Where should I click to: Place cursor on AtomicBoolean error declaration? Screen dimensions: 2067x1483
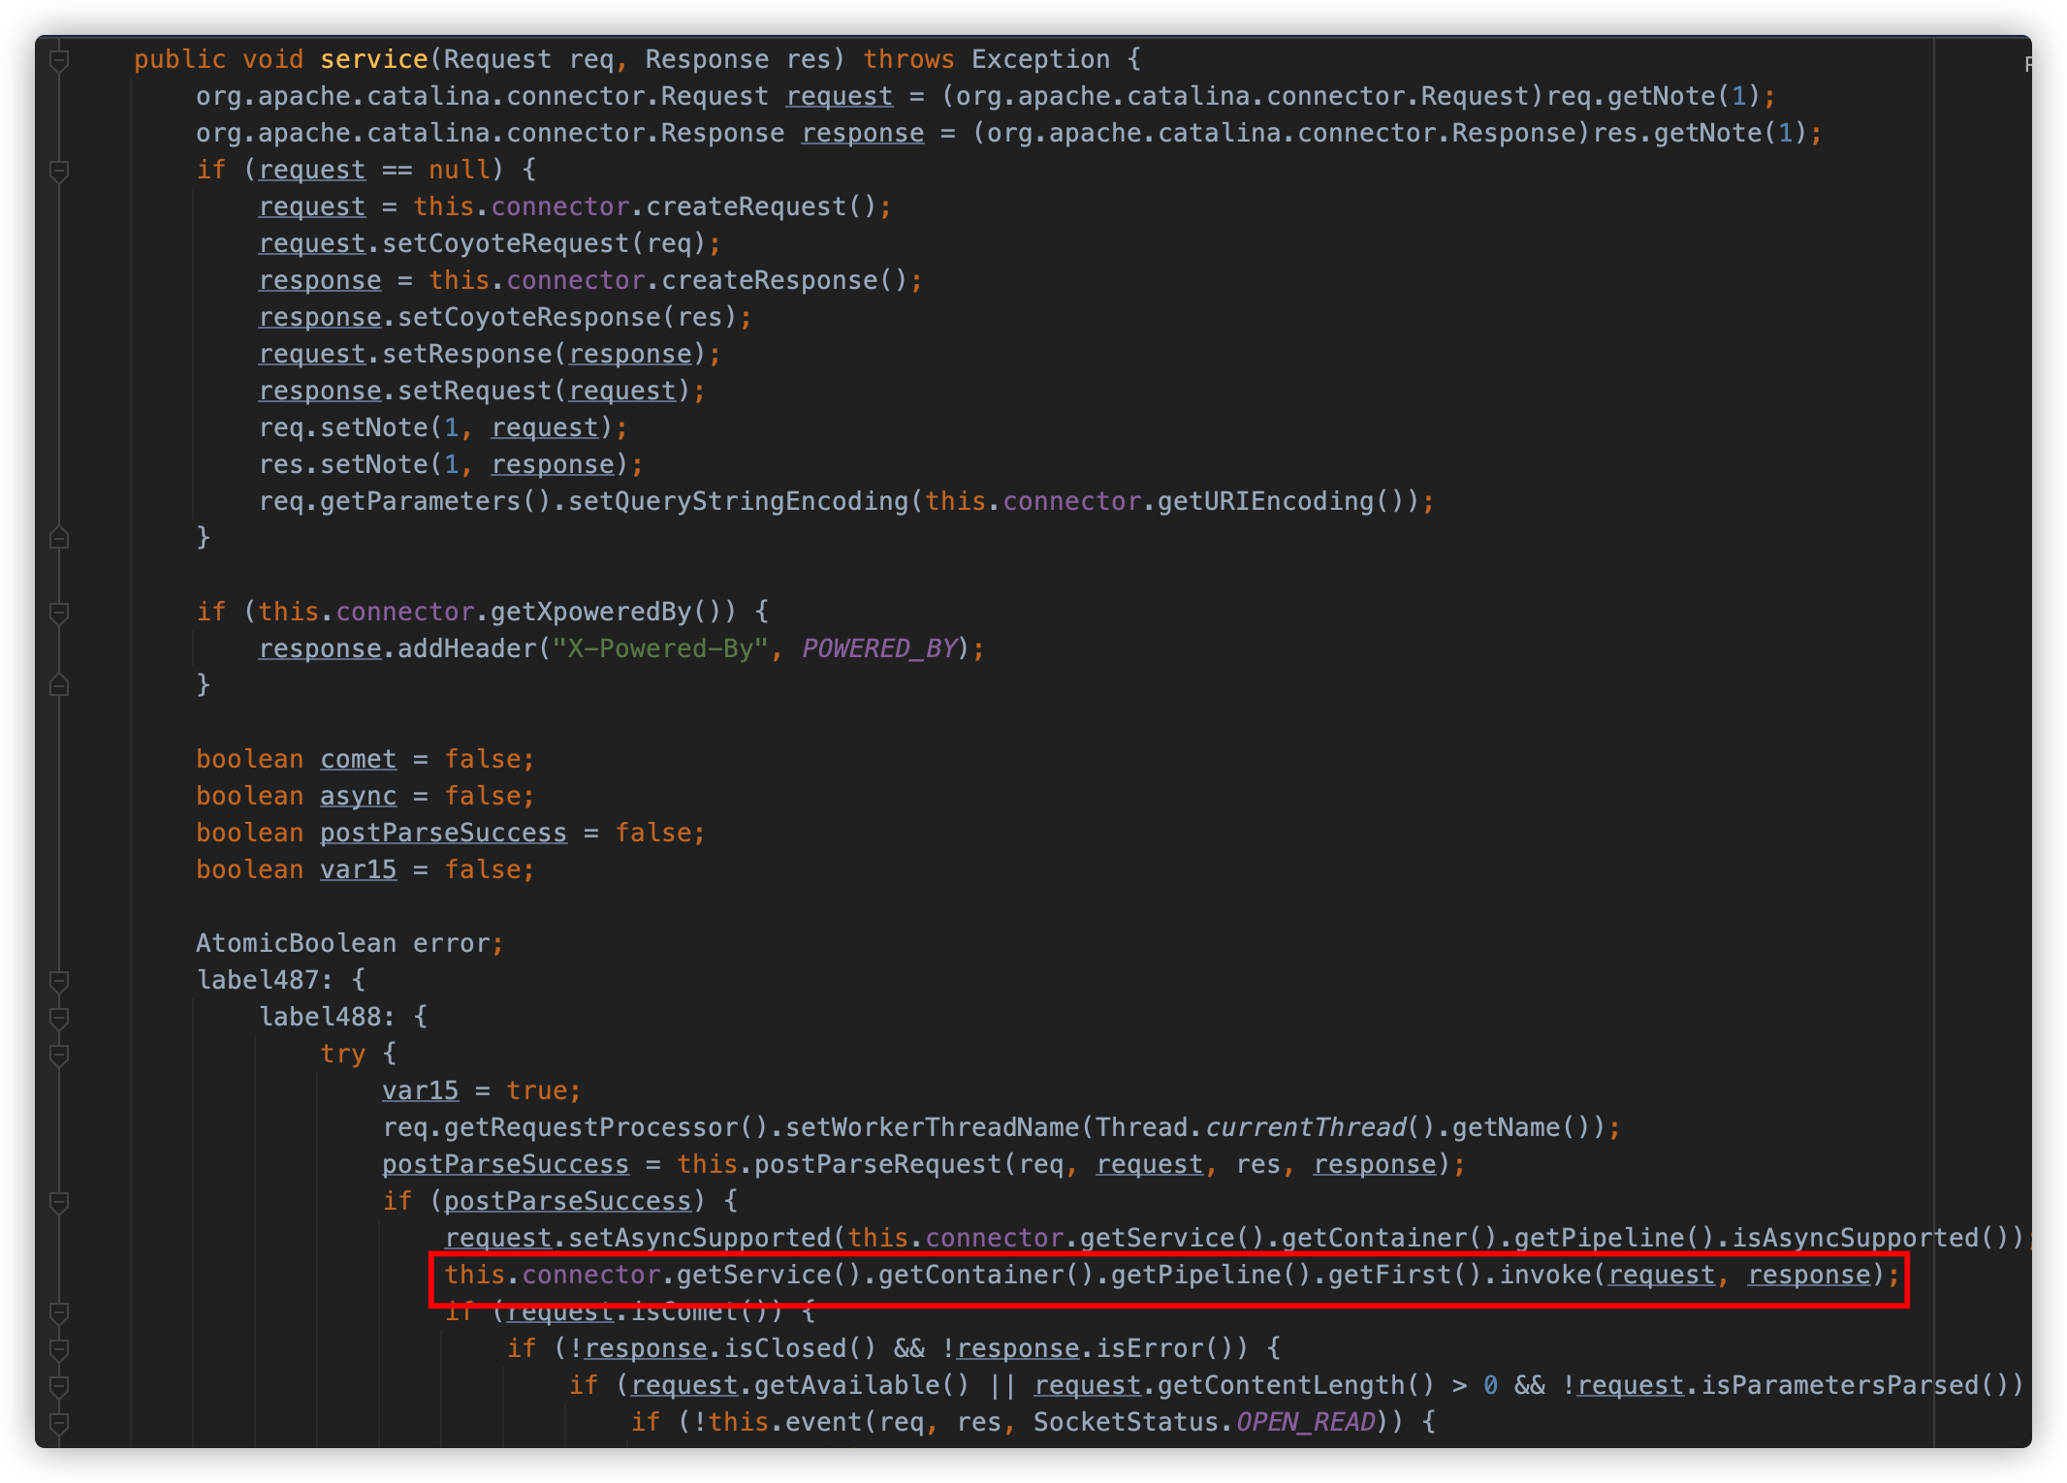(349, 943)
